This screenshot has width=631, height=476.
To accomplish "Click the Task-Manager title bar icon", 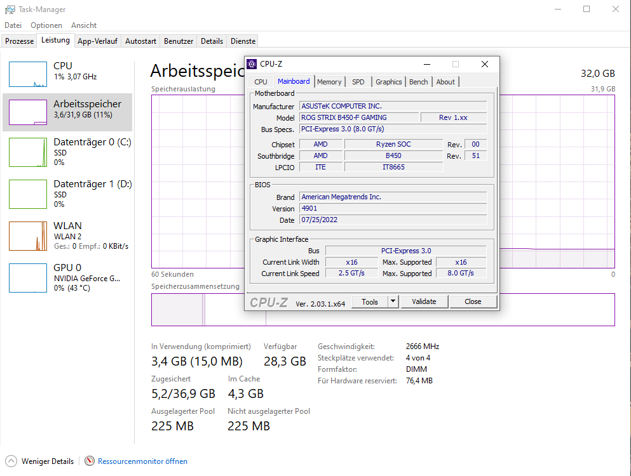I will click(x=10, y=10).
